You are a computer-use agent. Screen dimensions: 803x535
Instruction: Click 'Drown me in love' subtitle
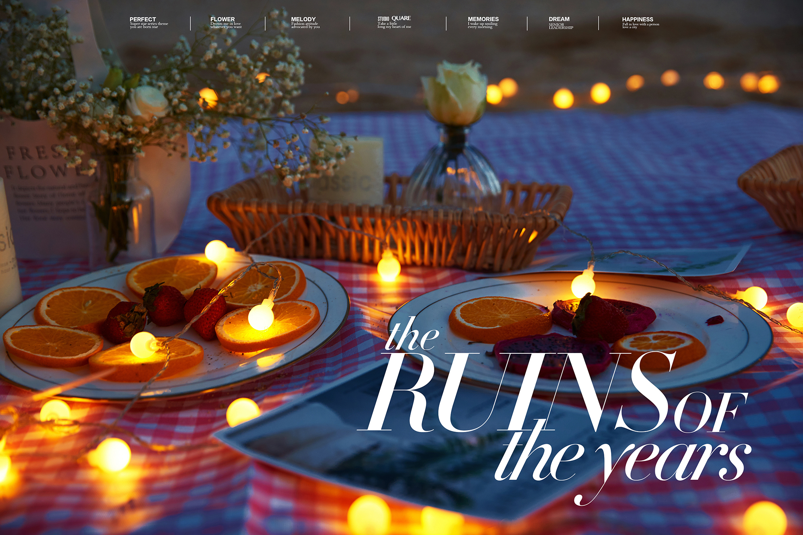click(x=226, y=24)
